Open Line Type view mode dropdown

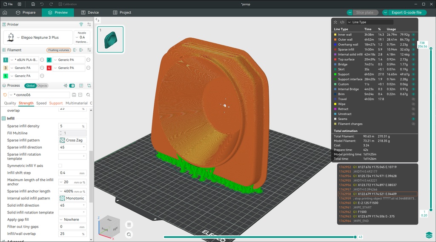370,22
